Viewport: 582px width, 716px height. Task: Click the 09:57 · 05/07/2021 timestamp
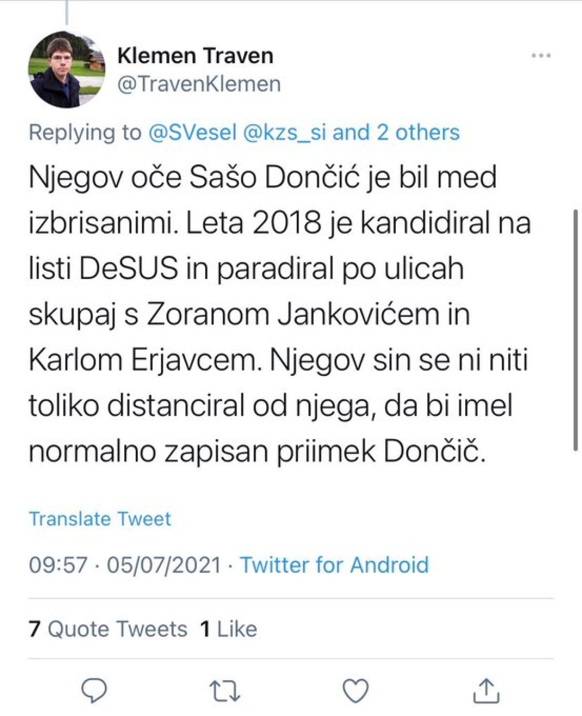coord(125,565)
